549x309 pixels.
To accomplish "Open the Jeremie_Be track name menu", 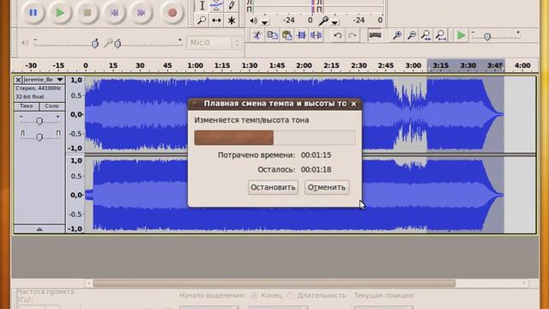I will click(x=43, y=80).
